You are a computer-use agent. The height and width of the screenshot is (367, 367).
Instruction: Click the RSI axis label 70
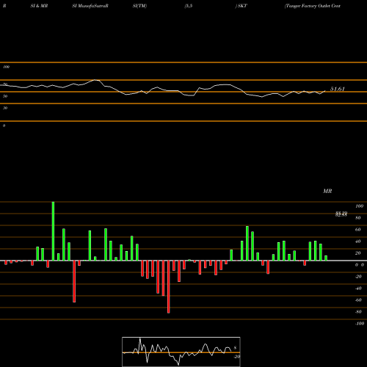coord(5,84)
